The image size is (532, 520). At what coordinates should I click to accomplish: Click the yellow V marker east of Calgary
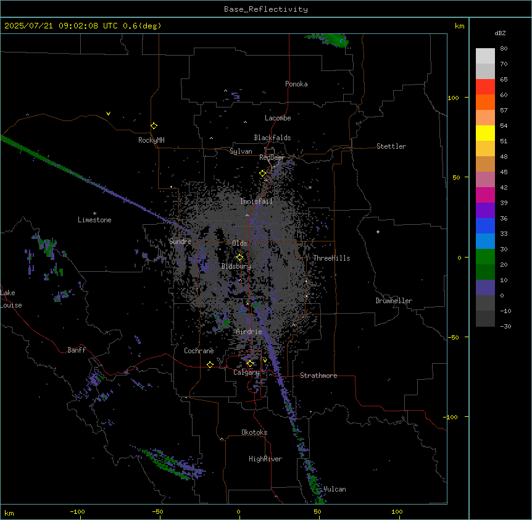[x=265, y=361]
